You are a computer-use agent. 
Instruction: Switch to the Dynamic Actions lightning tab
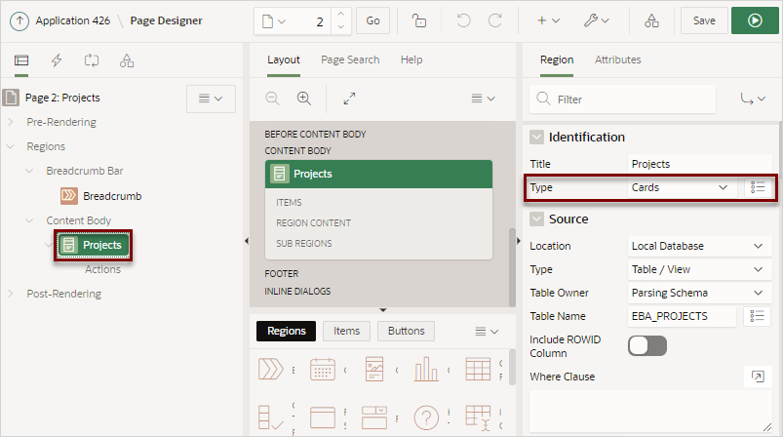pos(57,60)
